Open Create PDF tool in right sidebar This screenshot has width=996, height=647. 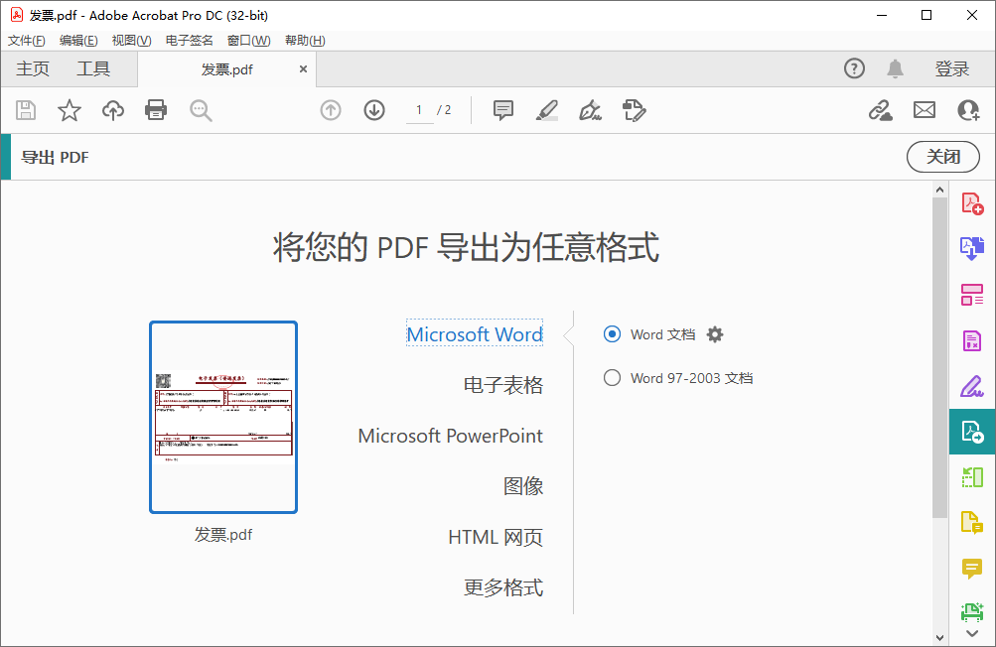pos(972,203)
